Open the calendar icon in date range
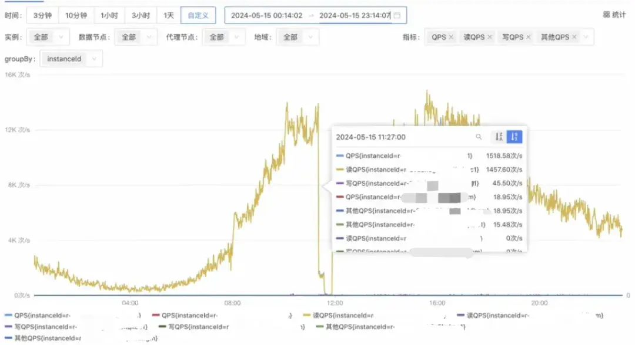The width and height of the screenshot is (635, 345). coord(397,15)
